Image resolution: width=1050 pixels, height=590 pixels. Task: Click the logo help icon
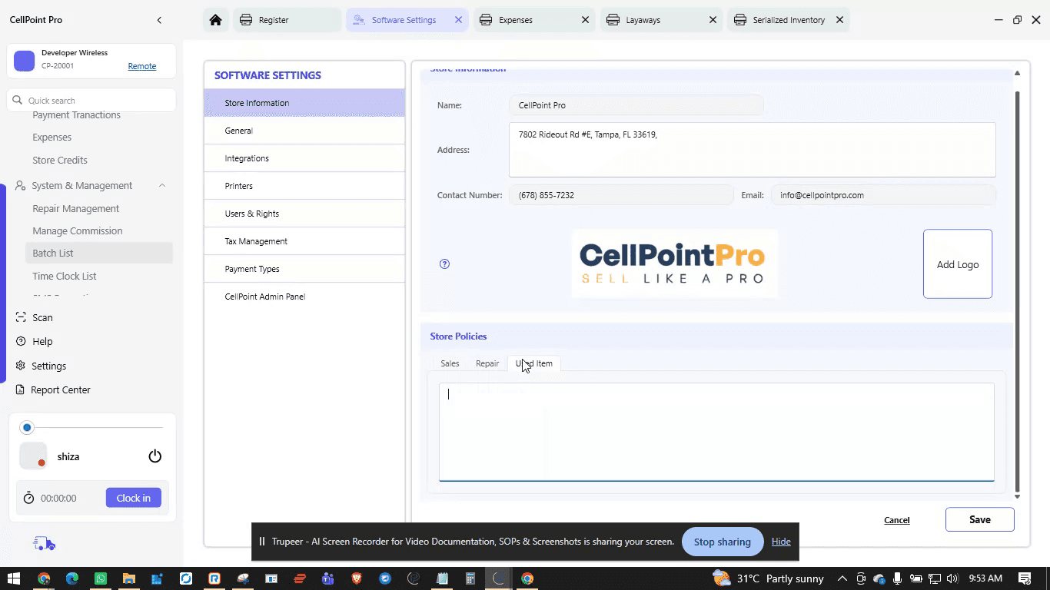coord(444,264)
